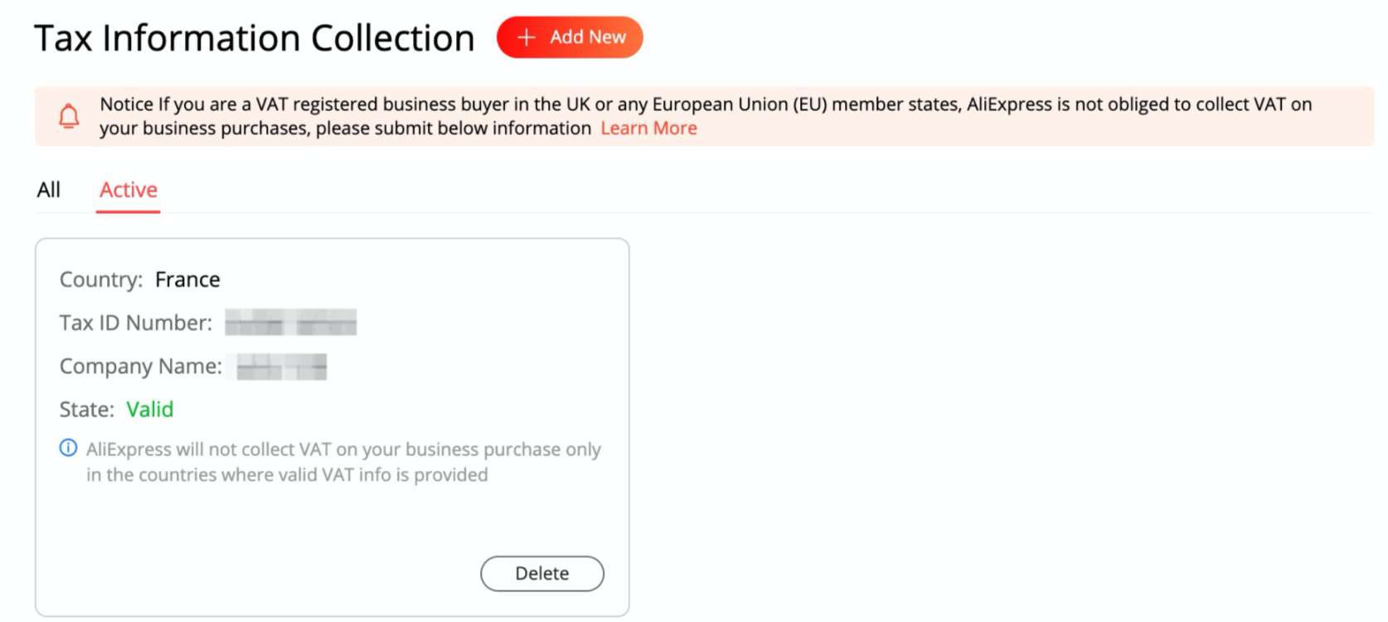
Task: Click the plus icon in Add New
Action: coord(526,37)
